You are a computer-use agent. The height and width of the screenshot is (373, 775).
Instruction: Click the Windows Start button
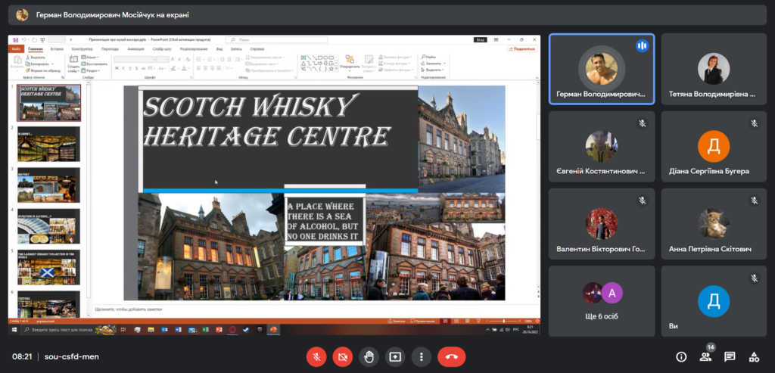(14, 330)
